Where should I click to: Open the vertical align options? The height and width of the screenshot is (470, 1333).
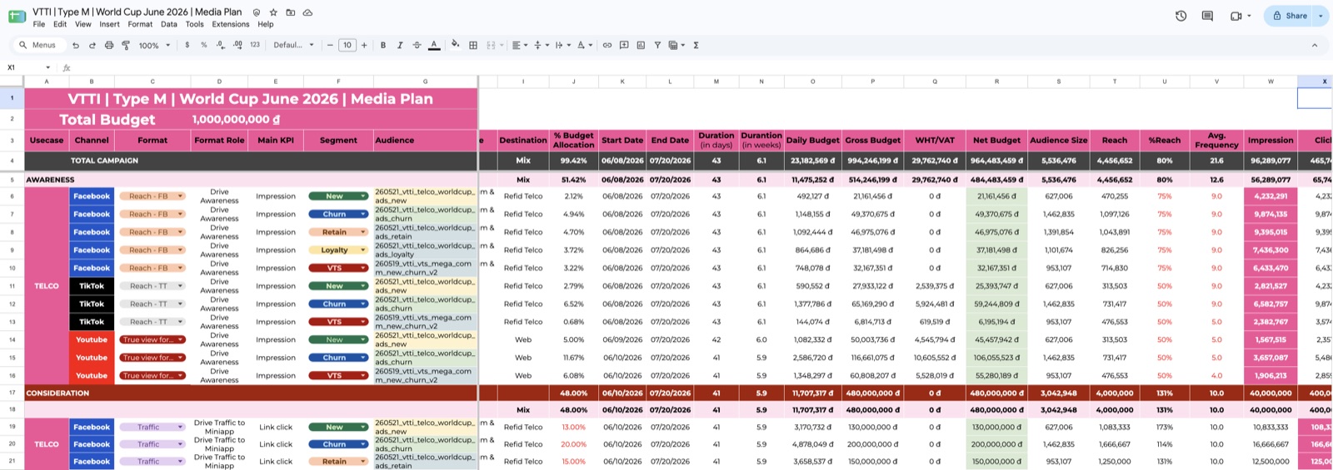(x=540, y=45)
